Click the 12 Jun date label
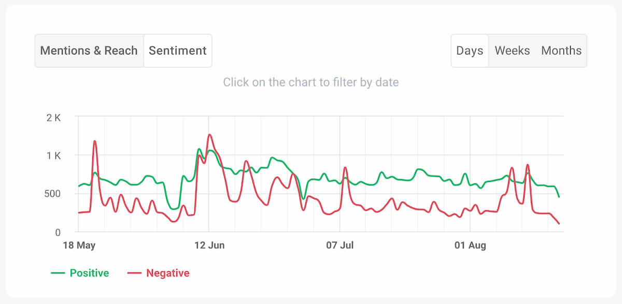Image resolution: width=622 pixels, height=304 pixels. point(209,245)
